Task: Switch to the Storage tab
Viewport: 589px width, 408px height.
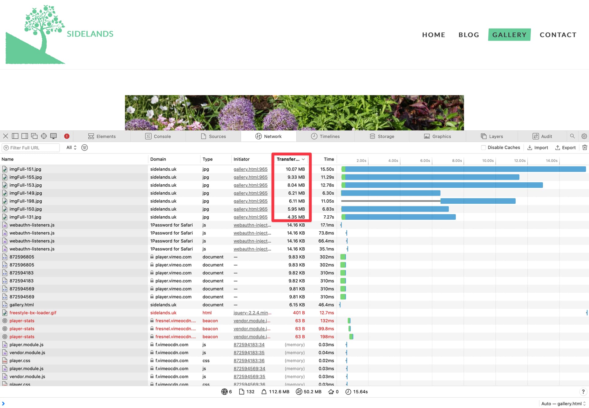Action: coord(382,136)
